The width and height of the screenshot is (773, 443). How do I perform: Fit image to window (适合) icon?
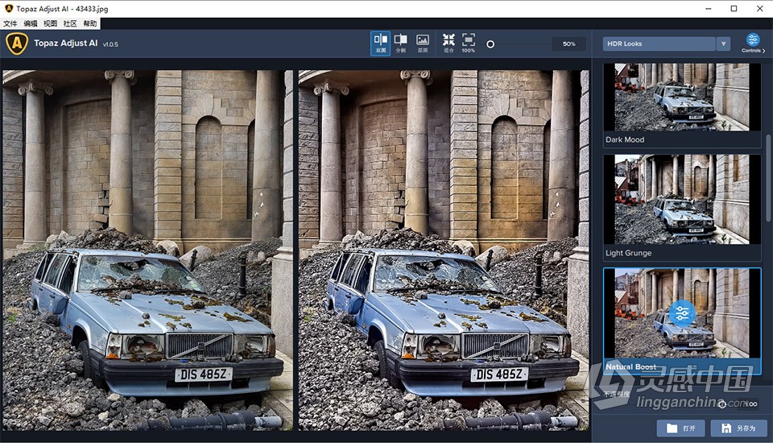(449, 43)
